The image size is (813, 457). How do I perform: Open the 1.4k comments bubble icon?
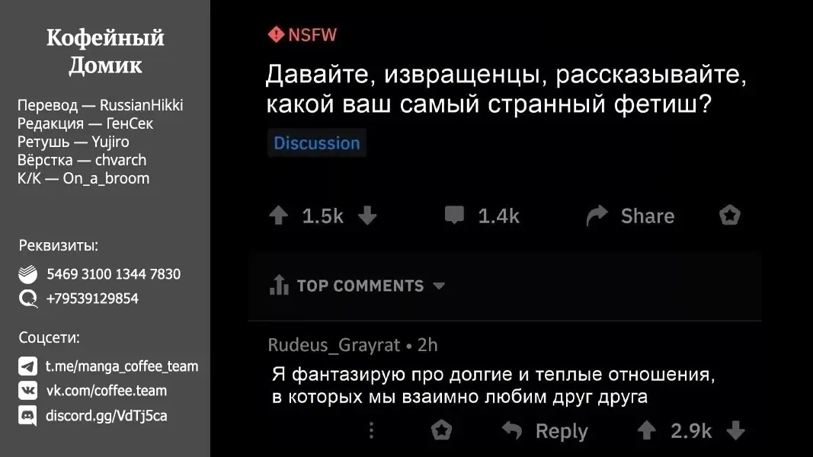pyautogui.click(x=454, y=216)
